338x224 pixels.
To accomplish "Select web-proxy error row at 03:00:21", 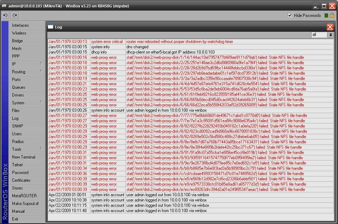I will pyautogui.click(x=191, y=84).
